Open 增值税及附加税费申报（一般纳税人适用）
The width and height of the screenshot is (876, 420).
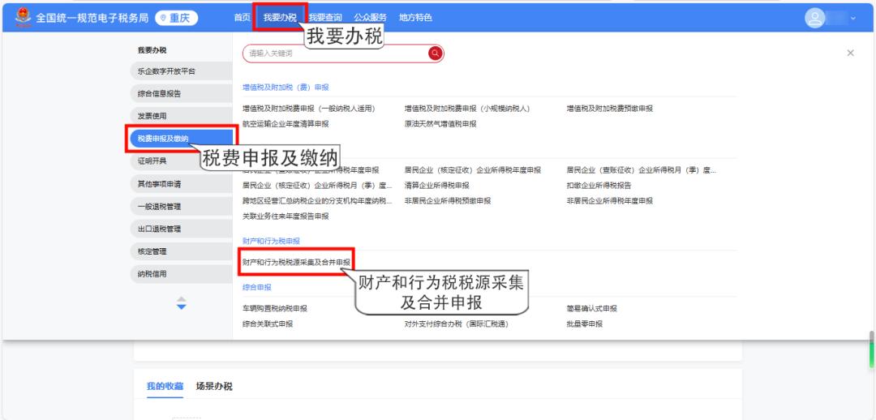click(308, 109)
